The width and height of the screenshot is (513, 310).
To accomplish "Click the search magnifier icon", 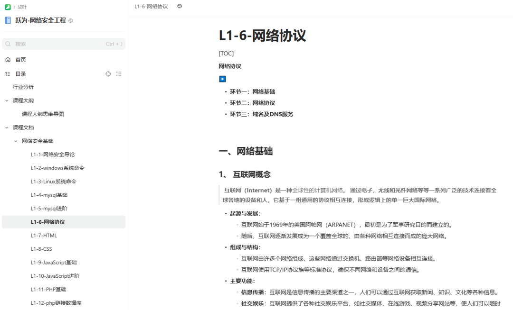I will (x=8, y=44).
